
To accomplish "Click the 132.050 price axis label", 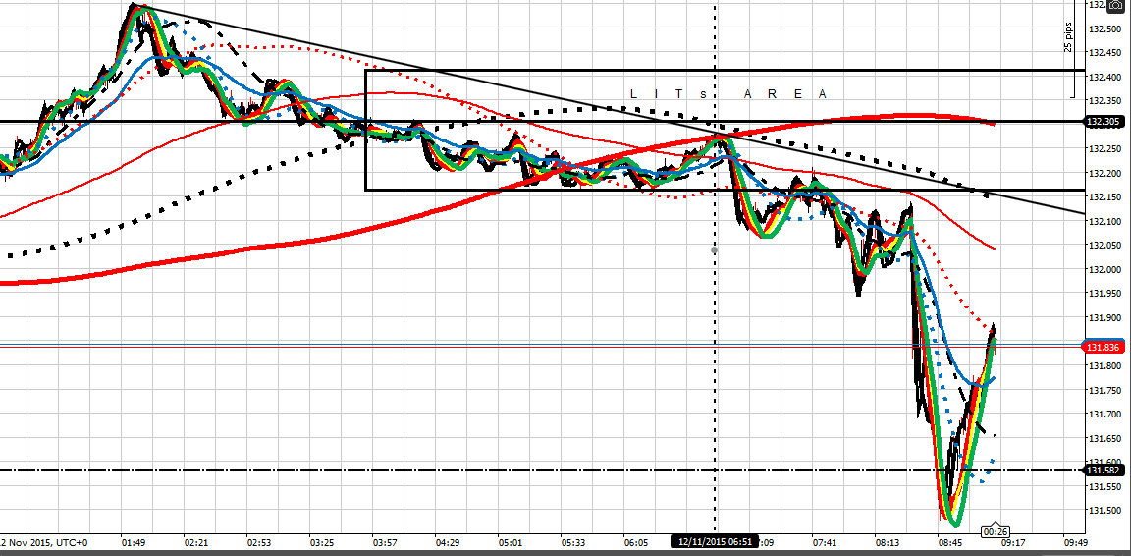I will tap(1105, 246).
